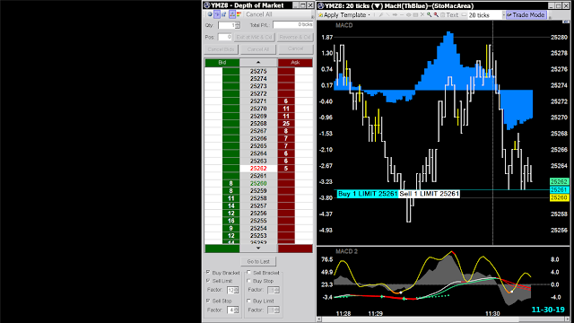
Task: Adjust the Sell Stop Factor 4 spinner
Action: pos(236,310)
